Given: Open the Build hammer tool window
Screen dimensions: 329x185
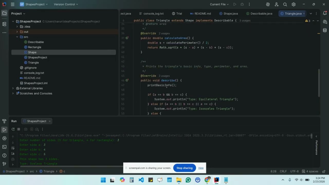Looking at the screenshot, I should coord(4,121).
